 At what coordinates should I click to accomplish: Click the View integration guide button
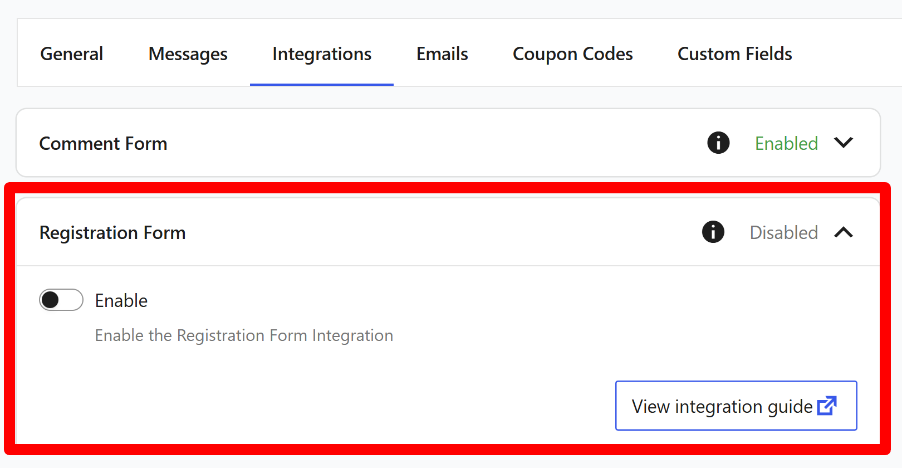point(736,406)
